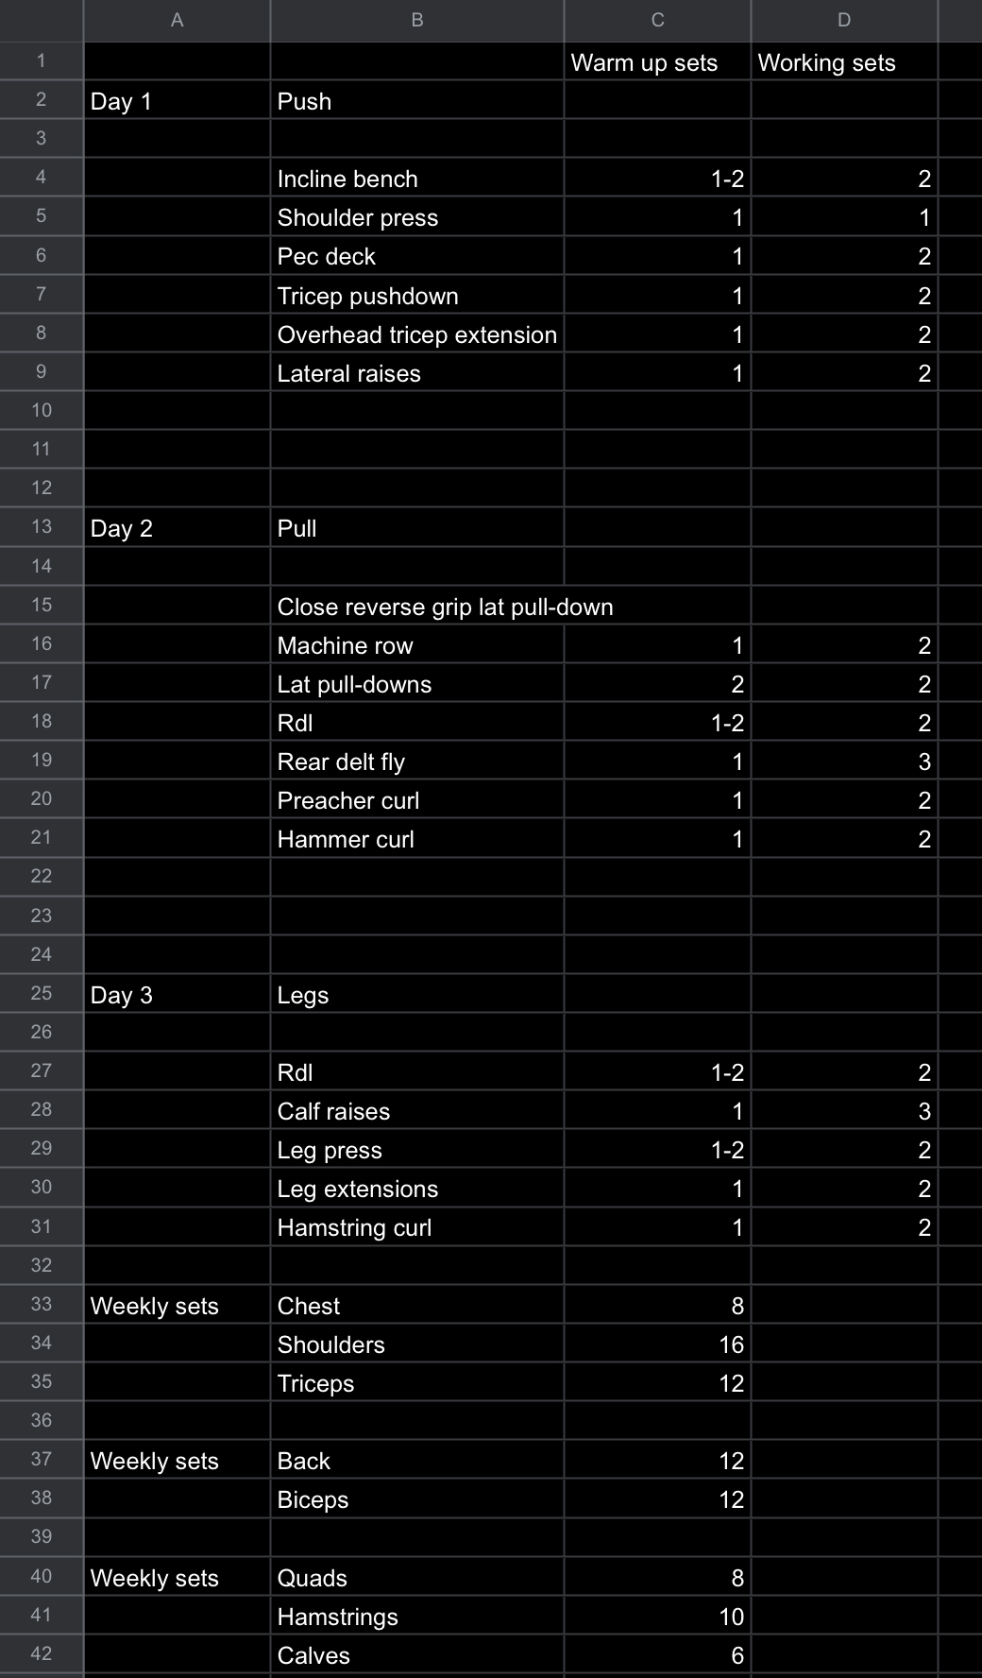The height and width of the screenshot is (1678, 982).
Task: Click the Hamstrings weekly sets value 10
Action: pos(657,1617)
